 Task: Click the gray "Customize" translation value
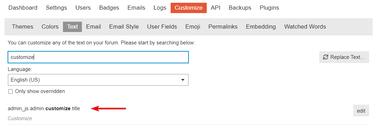coord(20,118)
